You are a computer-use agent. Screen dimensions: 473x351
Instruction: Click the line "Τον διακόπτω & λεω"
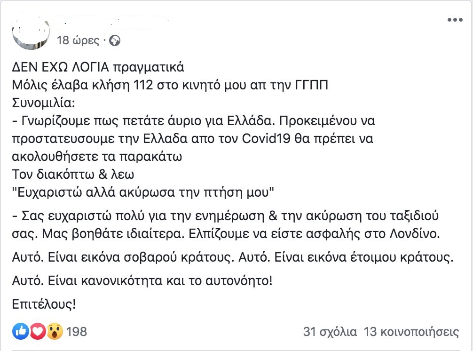click(x=73, y=175)
